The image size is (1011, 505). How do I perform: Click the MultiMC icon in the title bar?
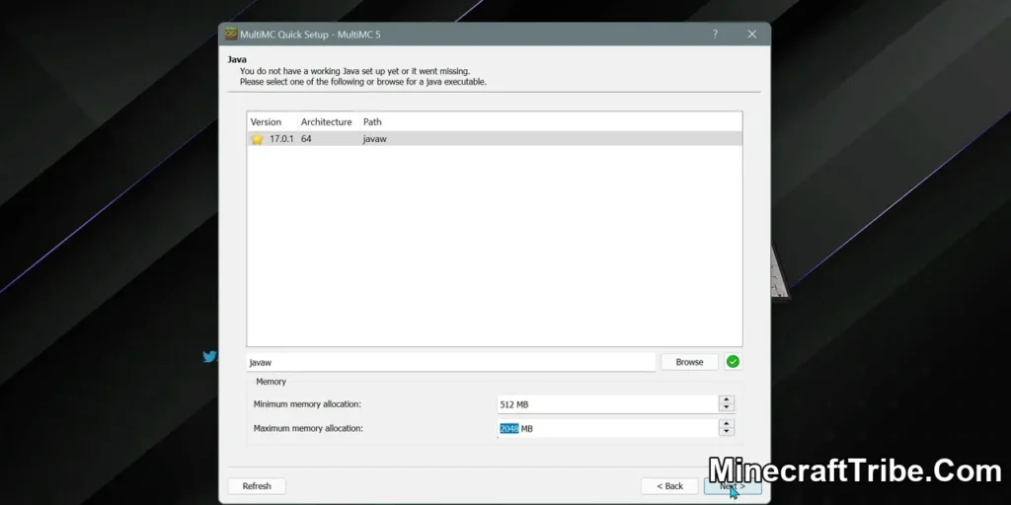(231, 35)
